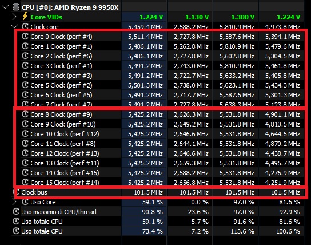Click the 90.8 % Uso massimo di CPU/thread value
The image size is (311, 245).
pos(152,212)
